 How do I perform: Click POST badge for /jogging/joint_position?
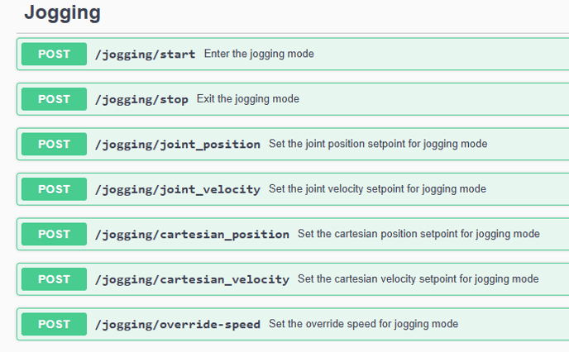click(x=54, y=144)
